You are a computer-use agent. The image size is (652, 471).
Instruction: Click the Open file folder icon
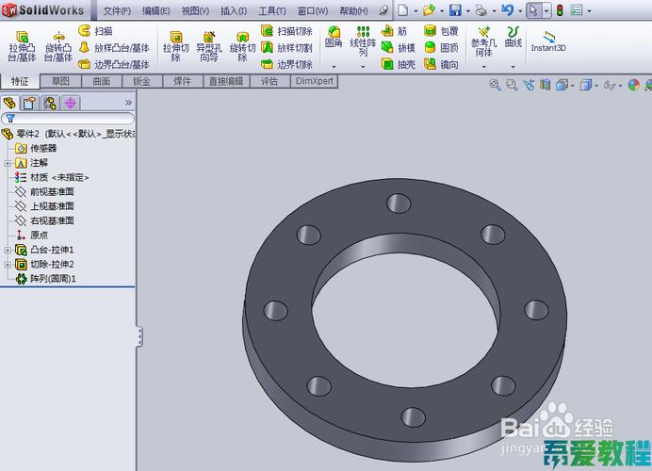pyautogui.click(x=429, y=10)
